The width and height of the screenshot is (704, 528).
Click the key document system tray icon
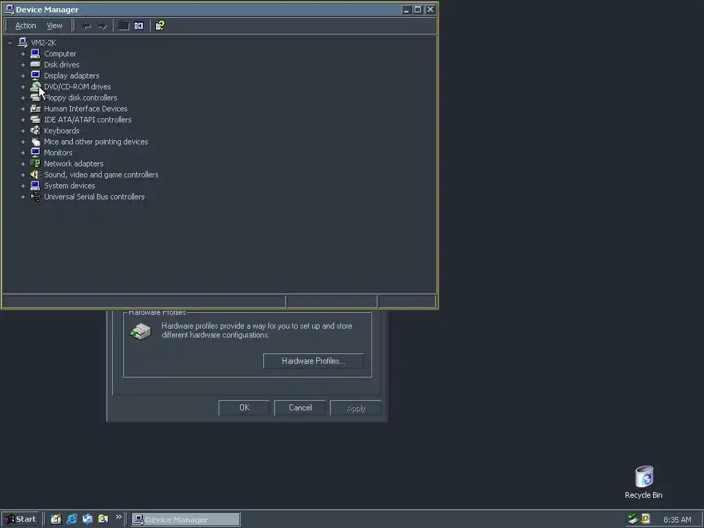(x=646, y=519)
